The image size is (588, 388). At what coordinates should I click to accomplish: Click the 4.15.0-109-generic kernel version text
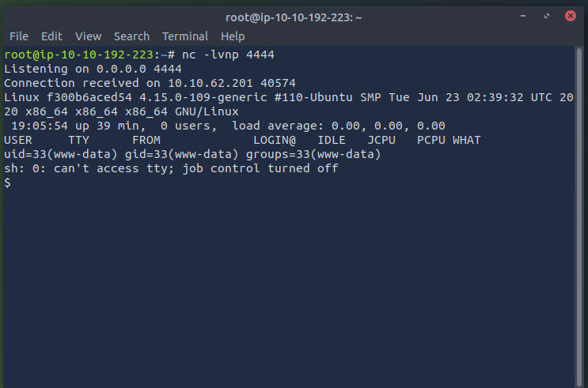(203, 97)
